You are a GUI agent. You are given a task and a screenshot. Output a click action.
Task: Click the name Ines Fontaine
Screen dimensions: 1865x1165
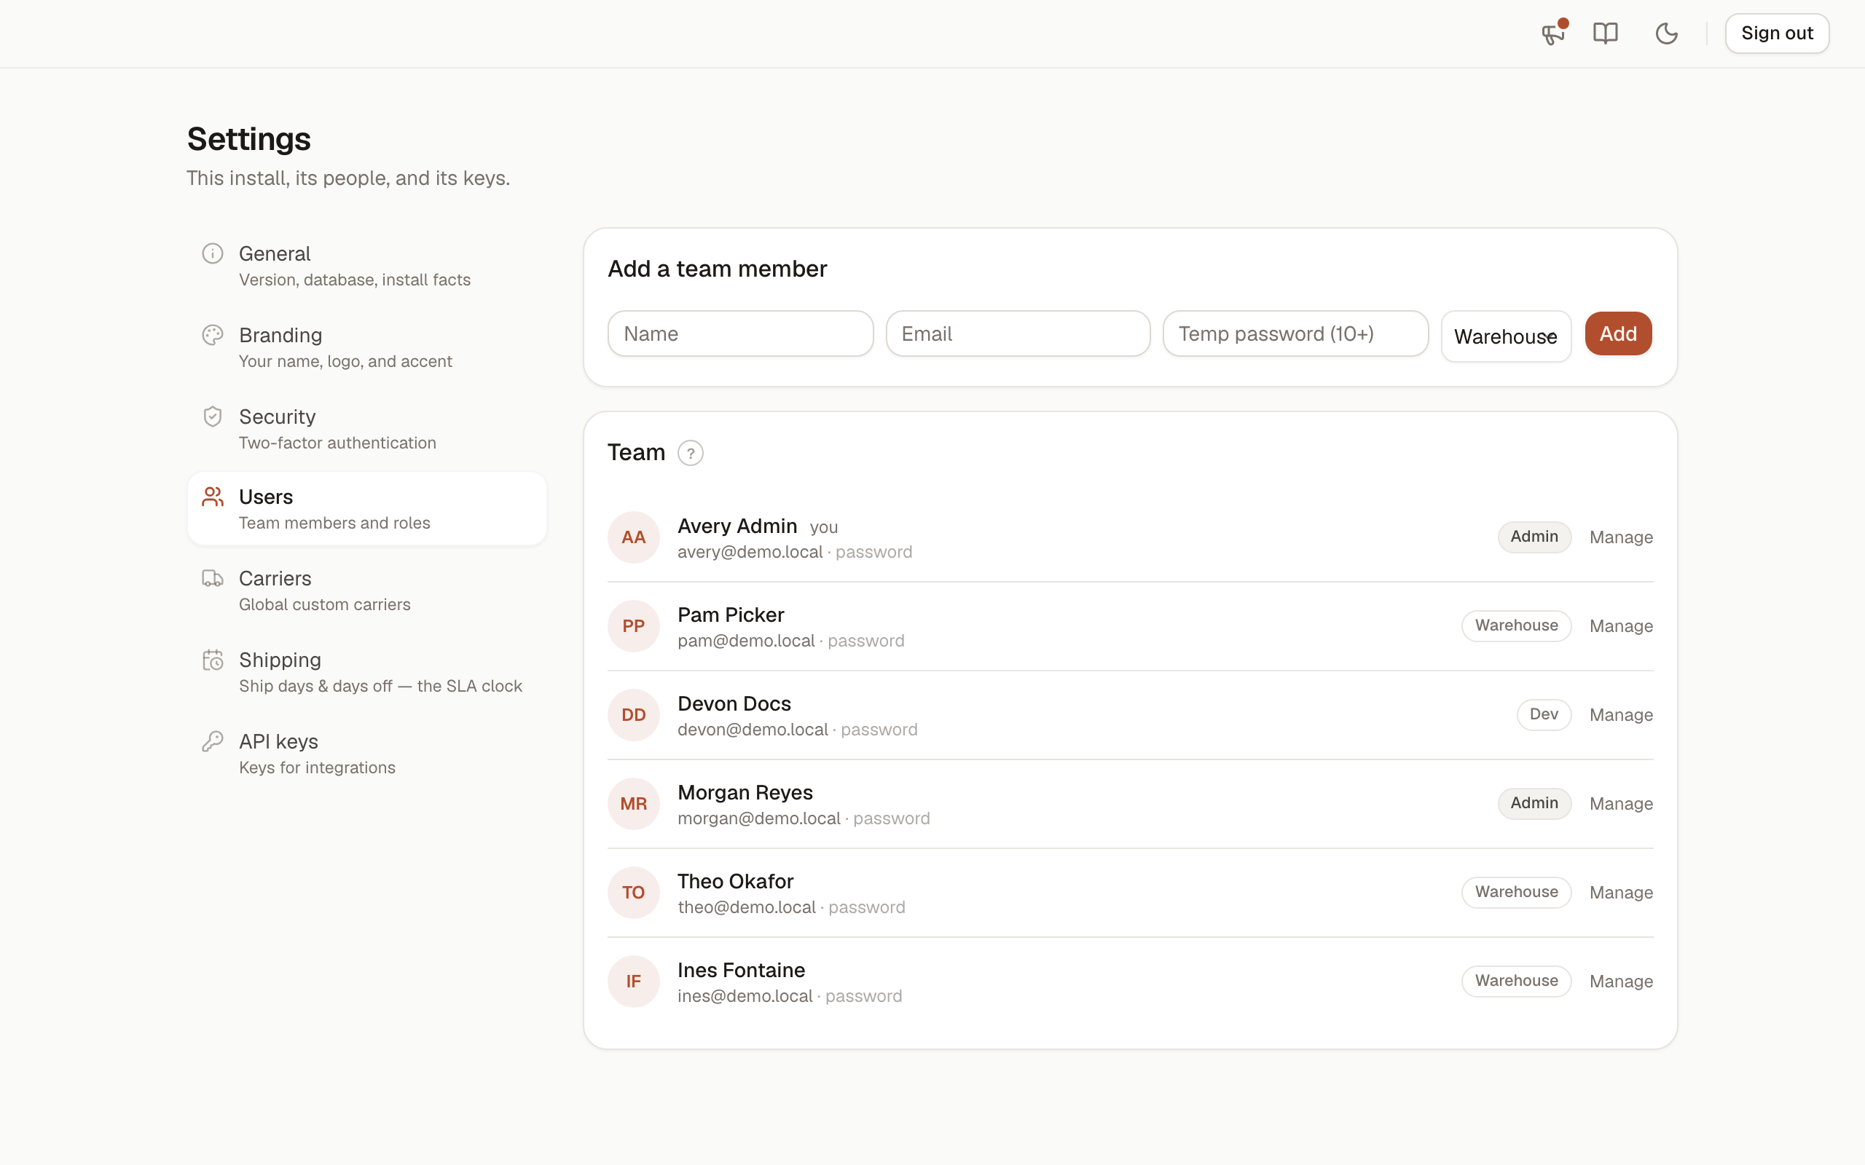click(x=741, y=970)
